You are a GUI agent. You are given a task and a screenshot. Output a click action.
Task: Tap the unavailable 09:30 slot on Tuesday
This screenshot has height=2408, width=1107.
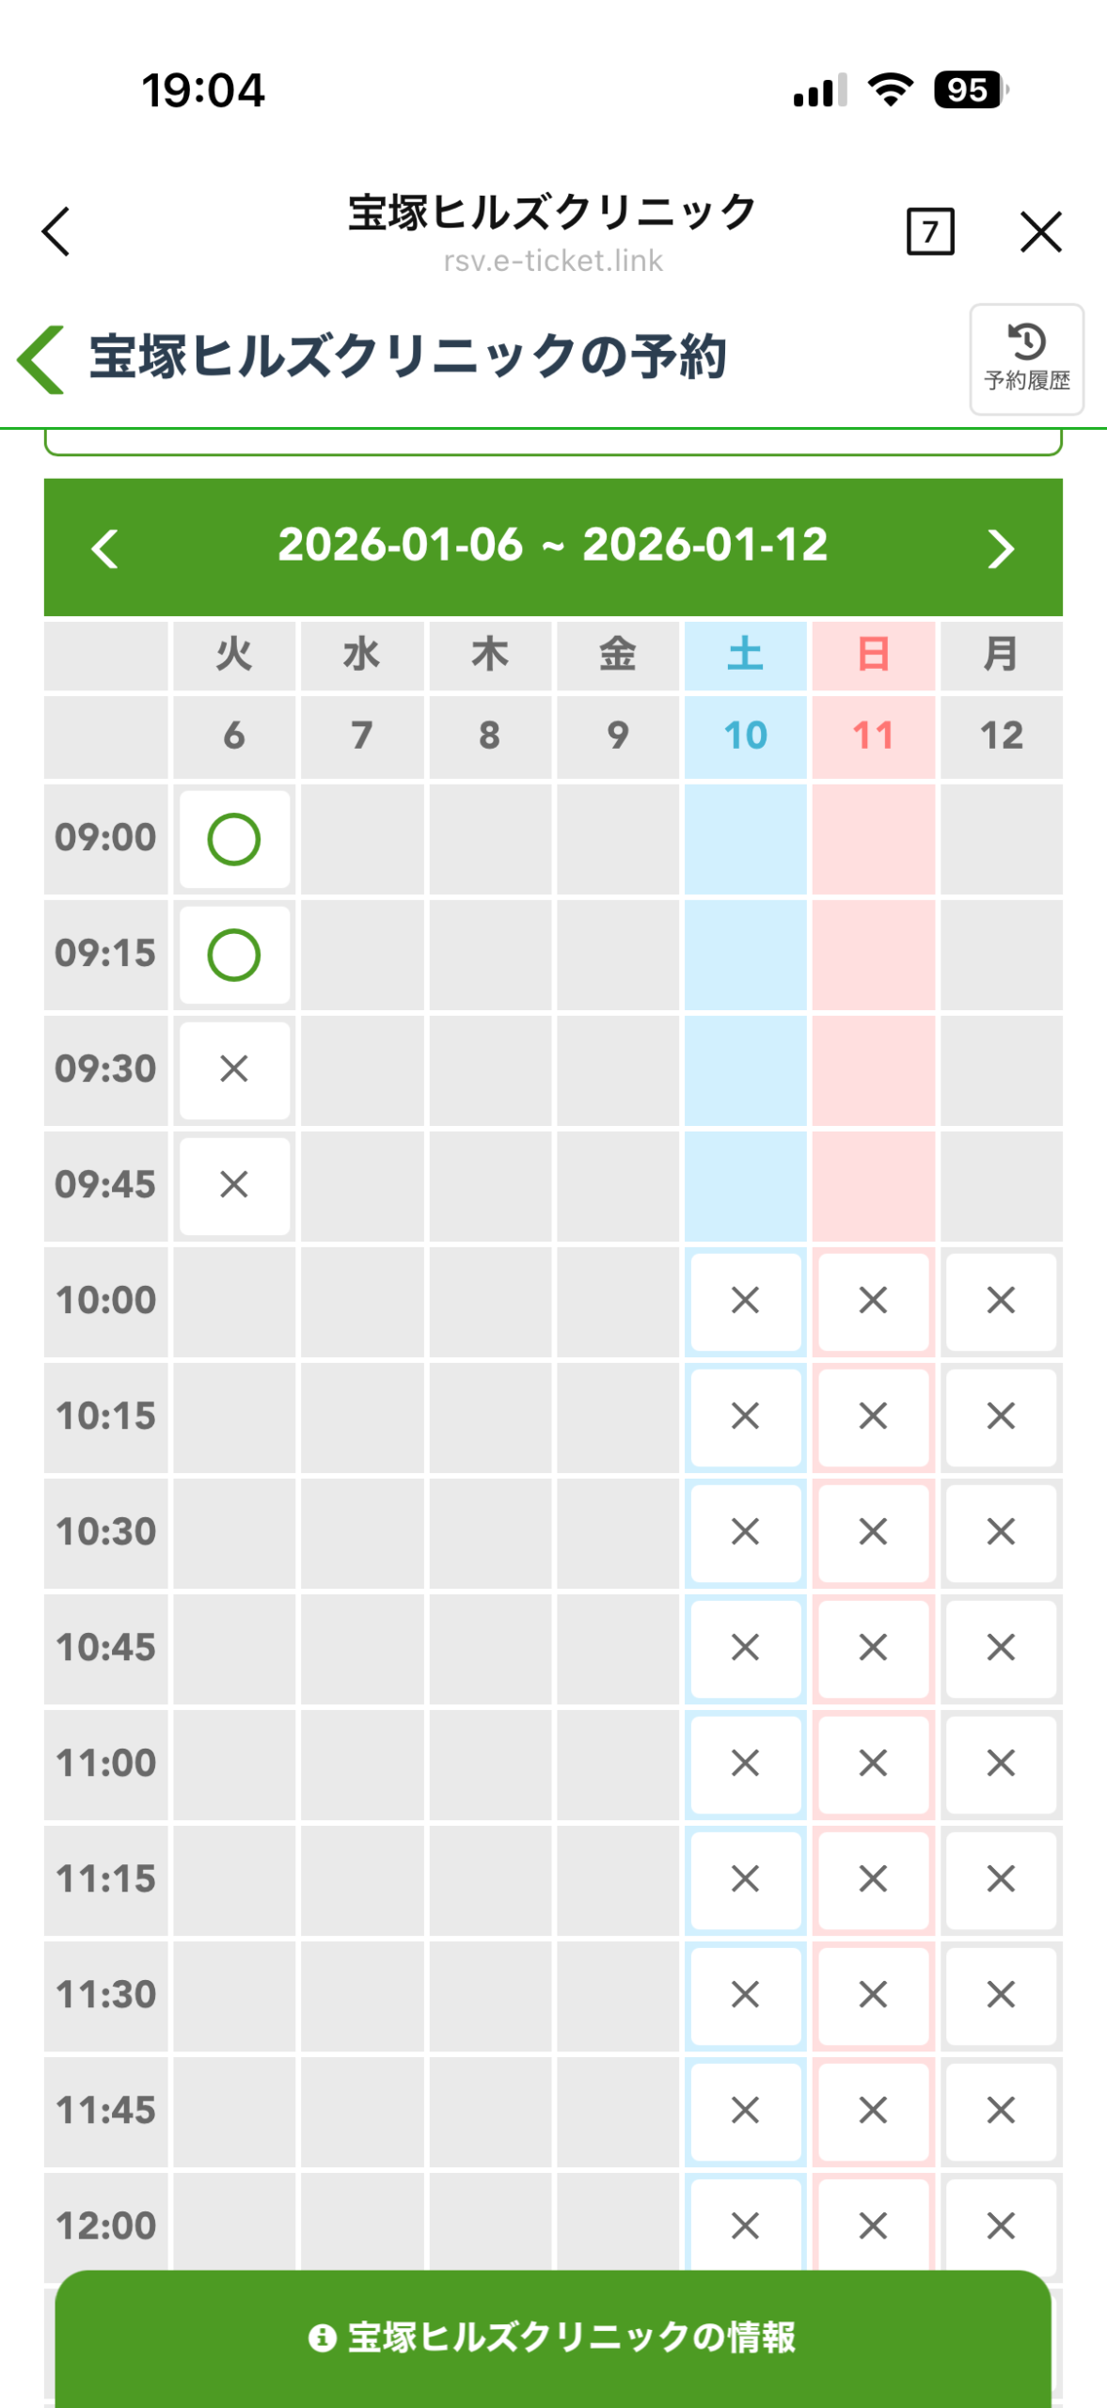[x=234, y=1069]
